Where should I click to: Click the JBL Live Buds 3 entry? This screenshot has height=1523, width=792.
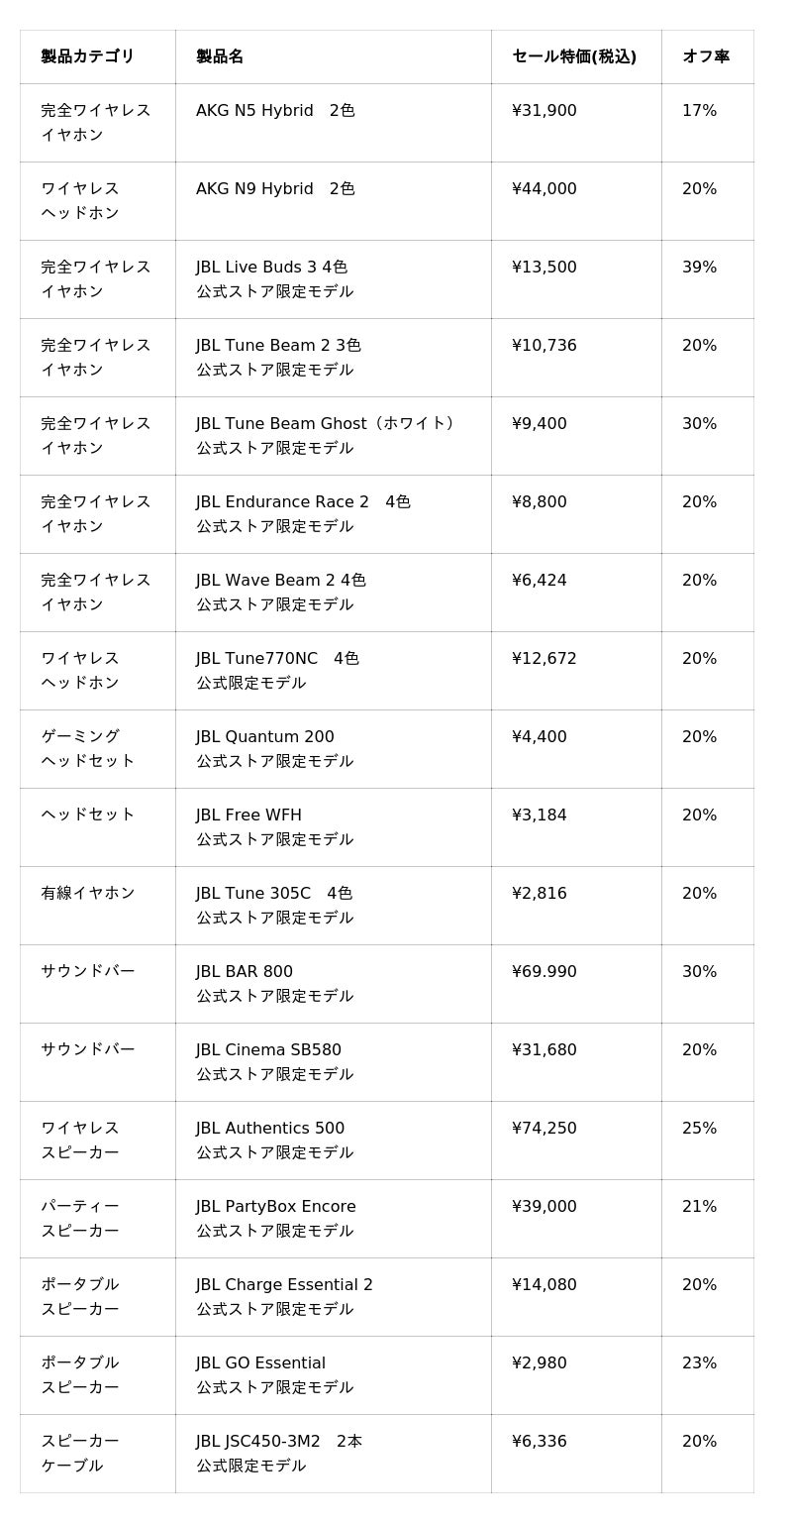point(272,268)
